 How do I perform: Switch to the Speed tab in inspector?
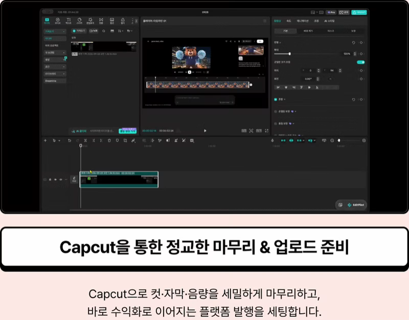tap(289, 21)
